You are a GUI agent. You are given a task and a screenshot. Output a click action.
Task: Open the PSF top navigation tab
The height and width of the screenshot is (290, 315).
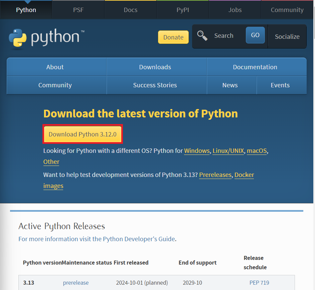click(78, 10)
